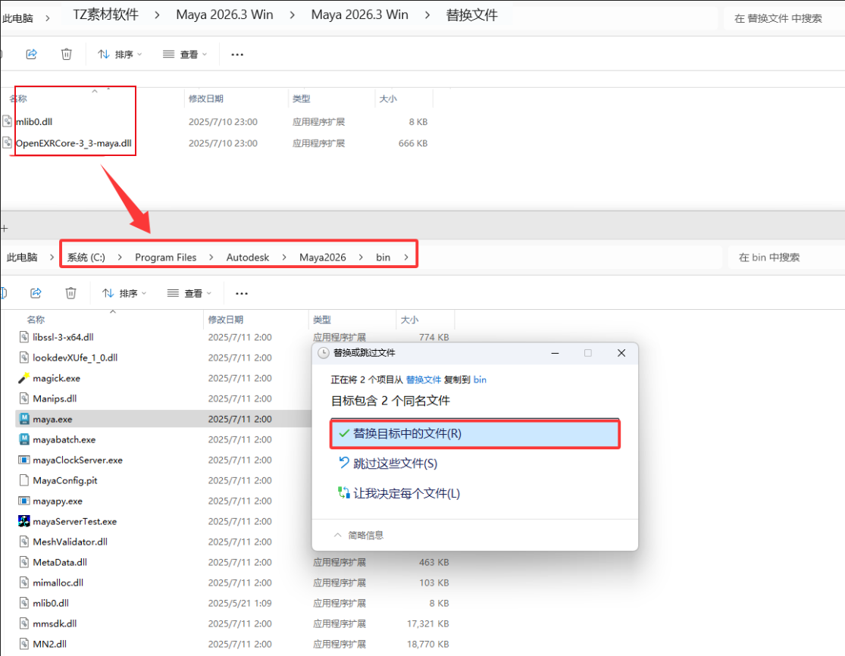Click 替换文件 breadcrumb in top address bar
The image size is (845, 656).
coord(471,15)
